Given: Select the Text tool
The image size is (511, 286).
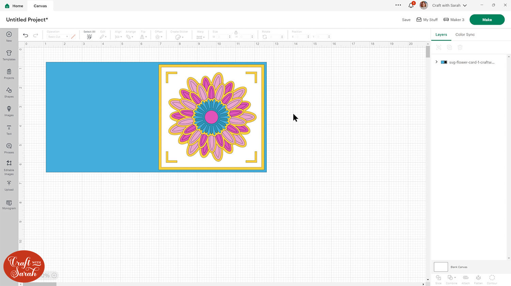Looking at the screenshot, I should point(9,129).
